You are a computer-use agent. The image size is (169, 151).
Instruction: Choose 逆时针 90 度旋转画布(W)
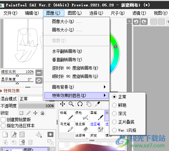click(x=76, y=68)
